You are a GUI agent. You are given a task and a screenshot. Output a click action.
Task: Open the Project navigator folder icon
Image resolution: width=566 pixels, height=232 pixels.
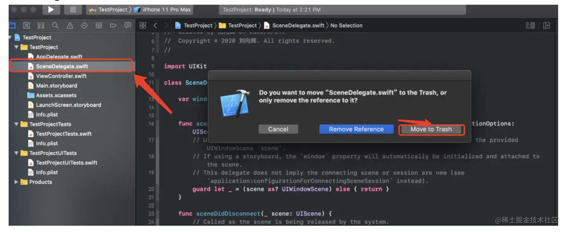12,25
